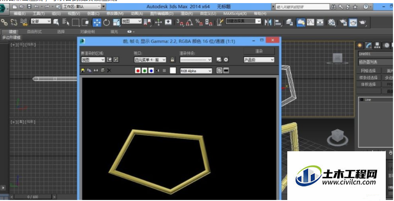Viewport: 394px width, 201px height.
Task: Click Render Production teapot icon
Action: (x=363, y=23)
